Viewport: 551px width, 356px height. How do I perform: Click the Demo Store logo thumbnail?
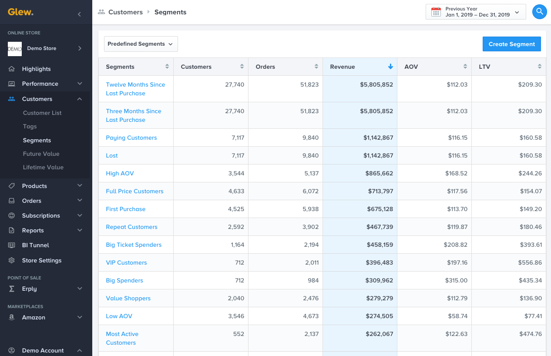coord(15,49)
